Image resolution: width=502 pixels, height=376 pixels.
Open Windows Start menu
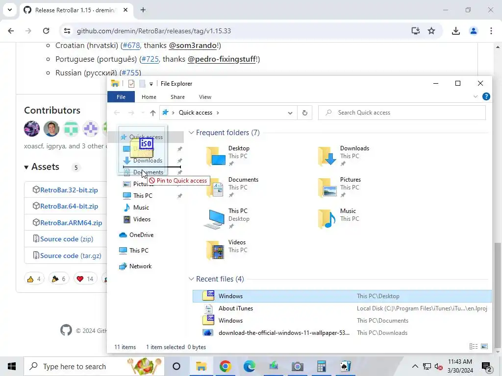[x=12, y=366]
